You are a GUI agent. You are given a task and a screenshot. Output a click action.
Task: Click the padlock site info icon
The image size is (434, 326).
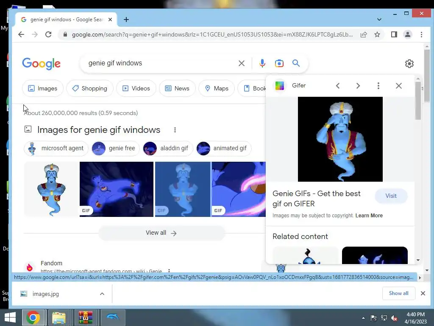pyautogui.click(x=65, y=34)
